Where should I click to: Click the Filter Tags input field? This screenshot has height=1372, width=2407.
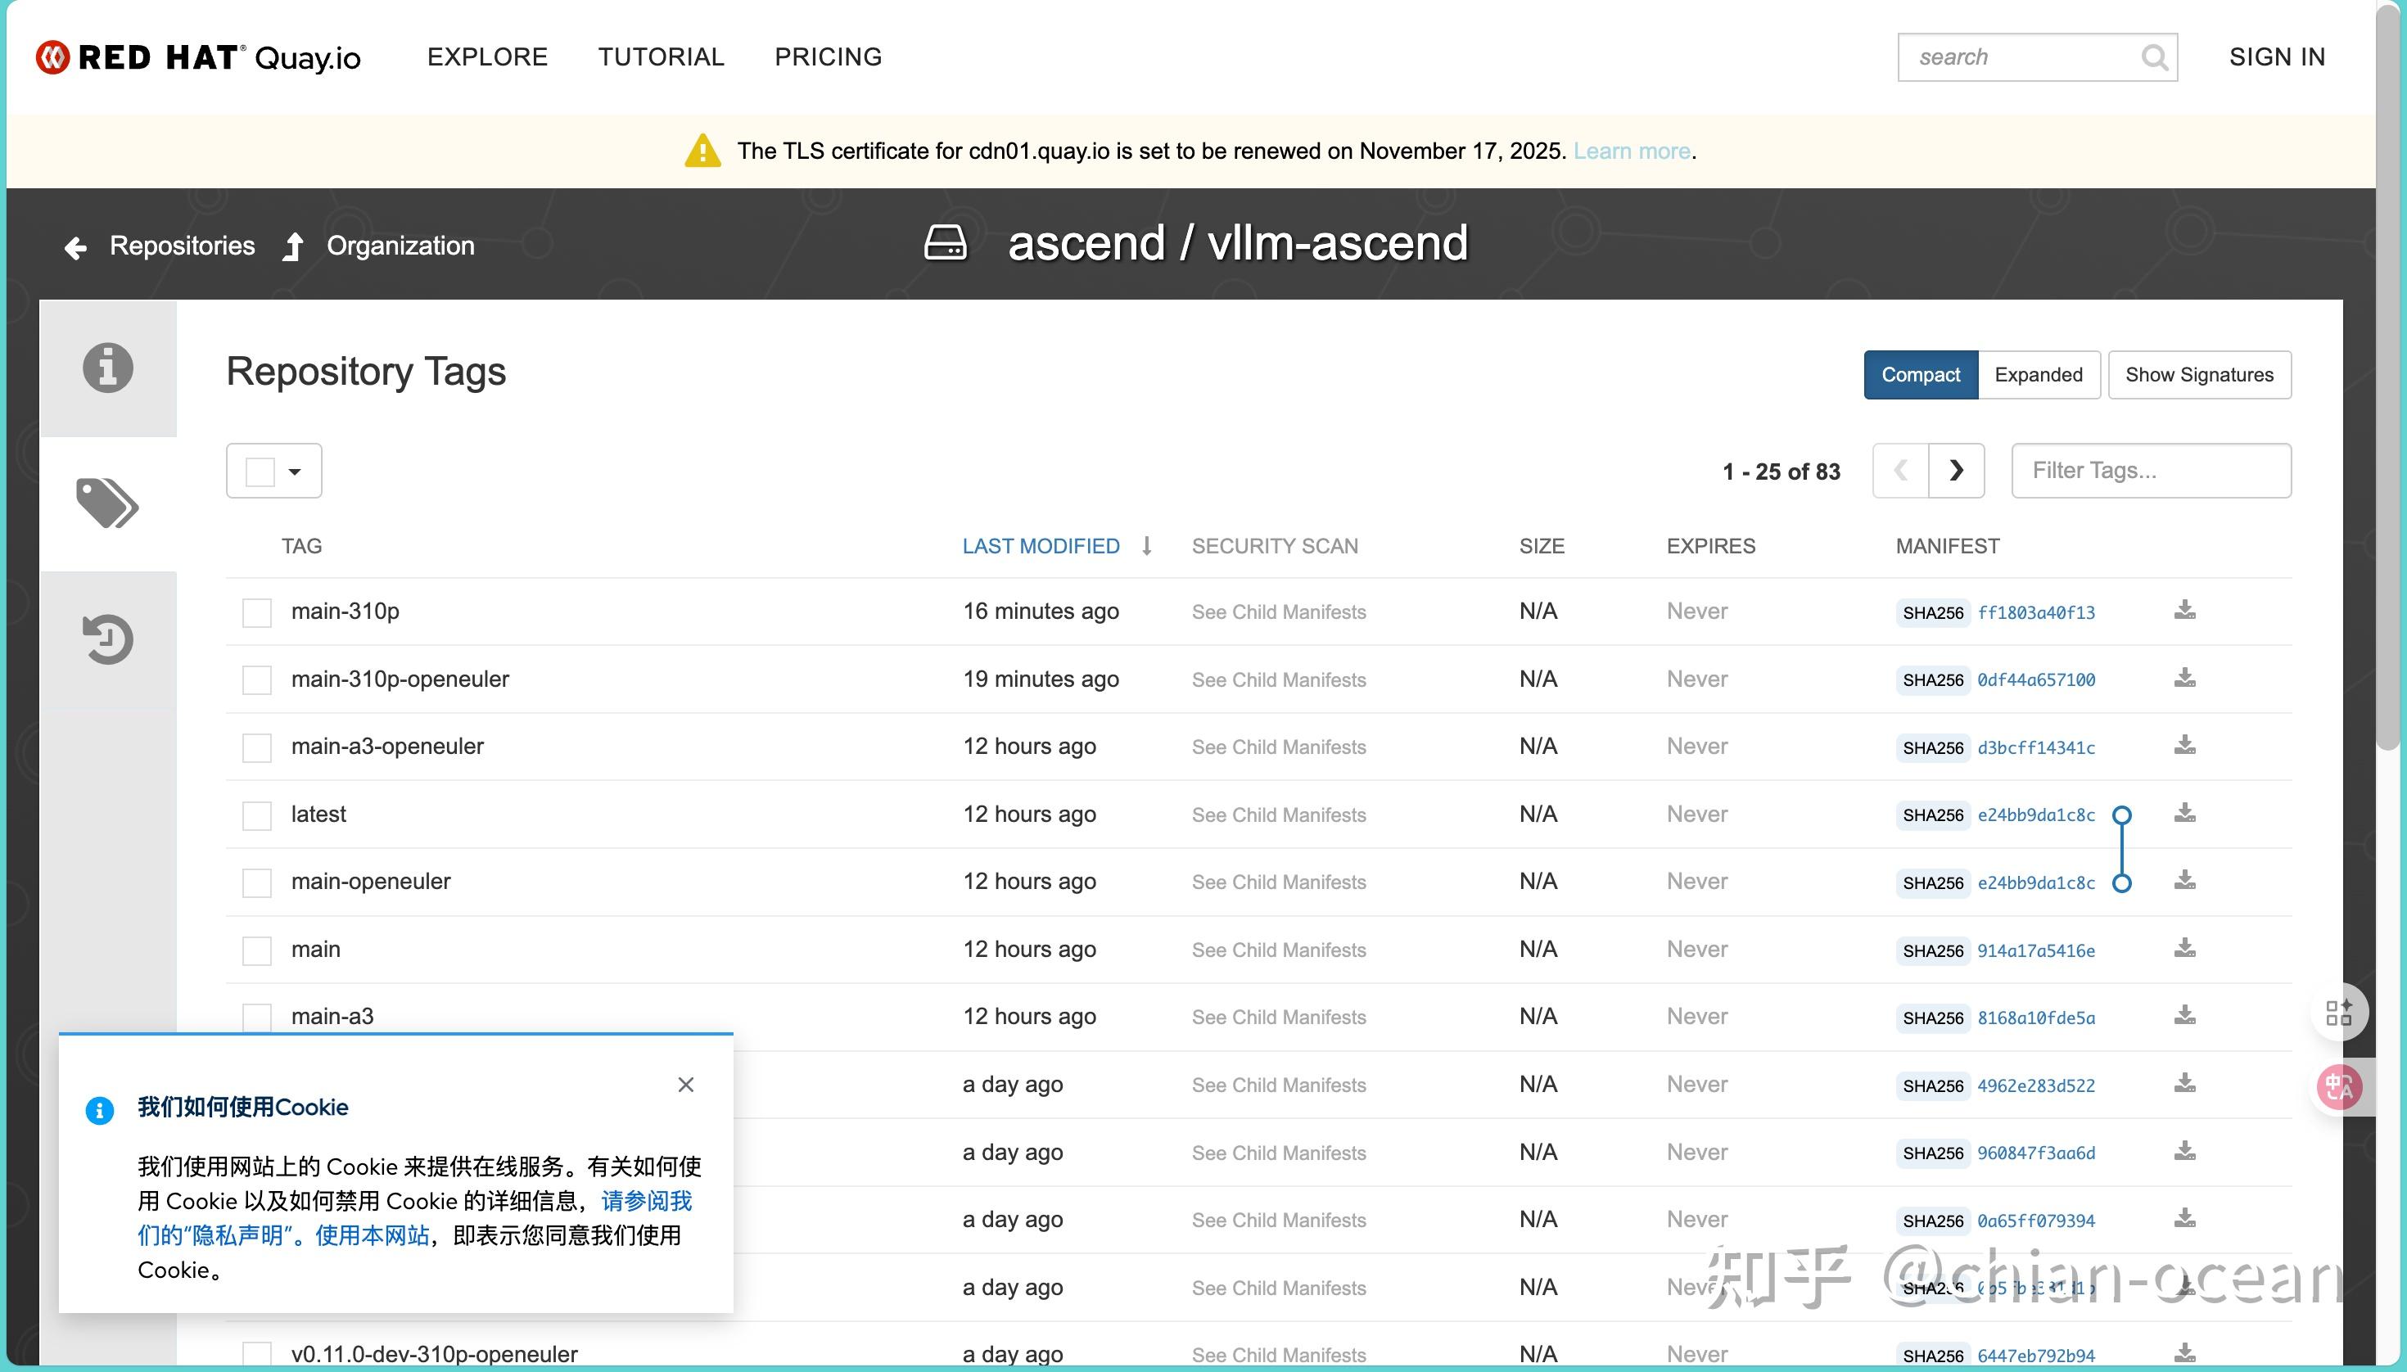(2150, 470)
